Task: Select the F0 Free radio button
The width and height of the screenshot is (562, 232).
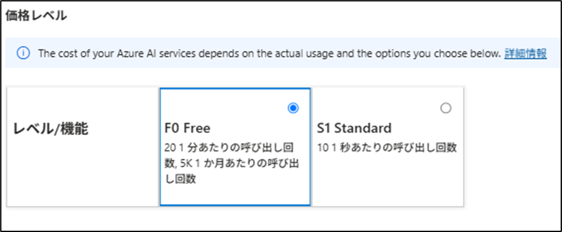Action: (293, 108)
